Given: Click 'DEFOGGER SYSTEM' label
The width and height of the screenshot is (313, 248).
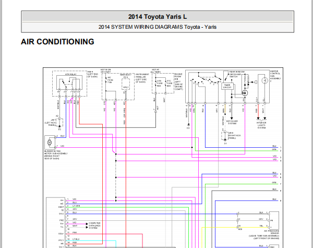Looking at the screenshot, I should pyautogui.click(x=232, y=122).
